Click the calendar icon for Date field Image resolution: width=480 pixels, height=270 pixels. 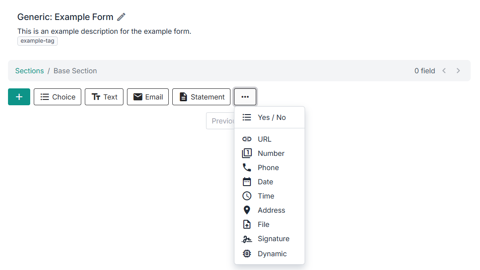coord(247,182)
